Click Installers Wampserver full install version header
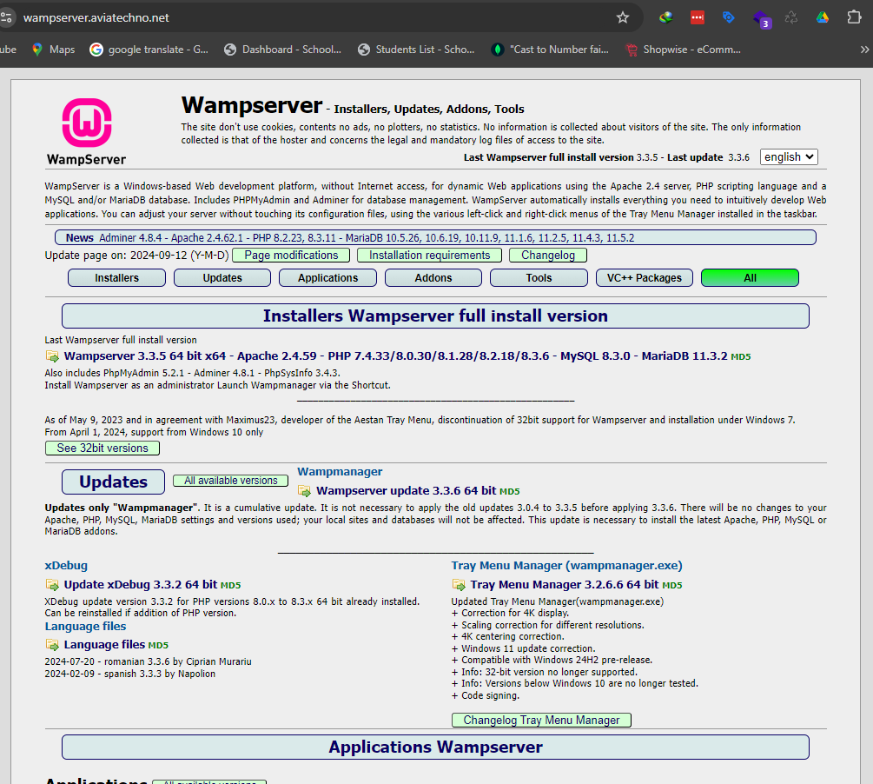 [435, 316]
